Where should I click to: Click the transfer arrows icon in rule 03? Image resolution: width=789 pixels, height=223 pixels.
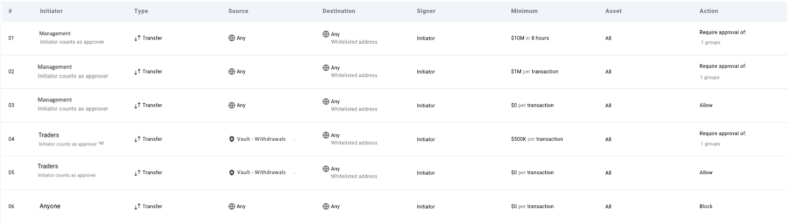[137, 105]
